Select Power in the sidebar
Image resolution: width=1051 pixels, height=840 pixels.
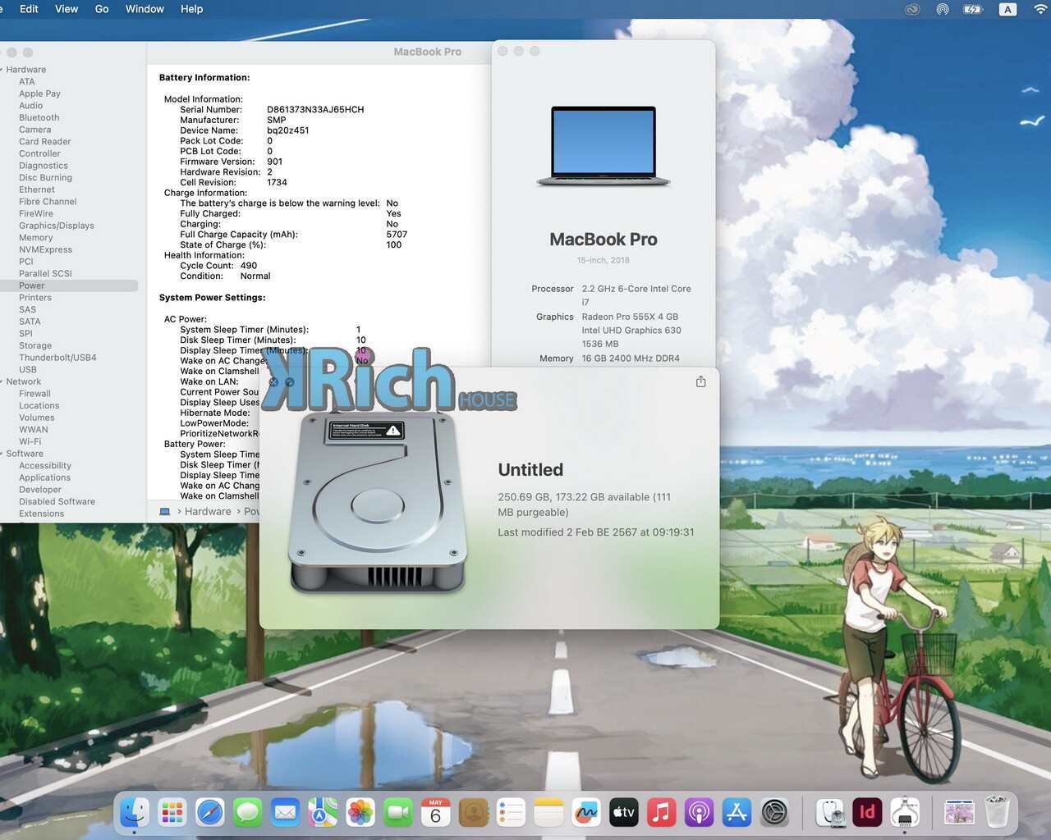pyautogui.click(x=69, y=285)
